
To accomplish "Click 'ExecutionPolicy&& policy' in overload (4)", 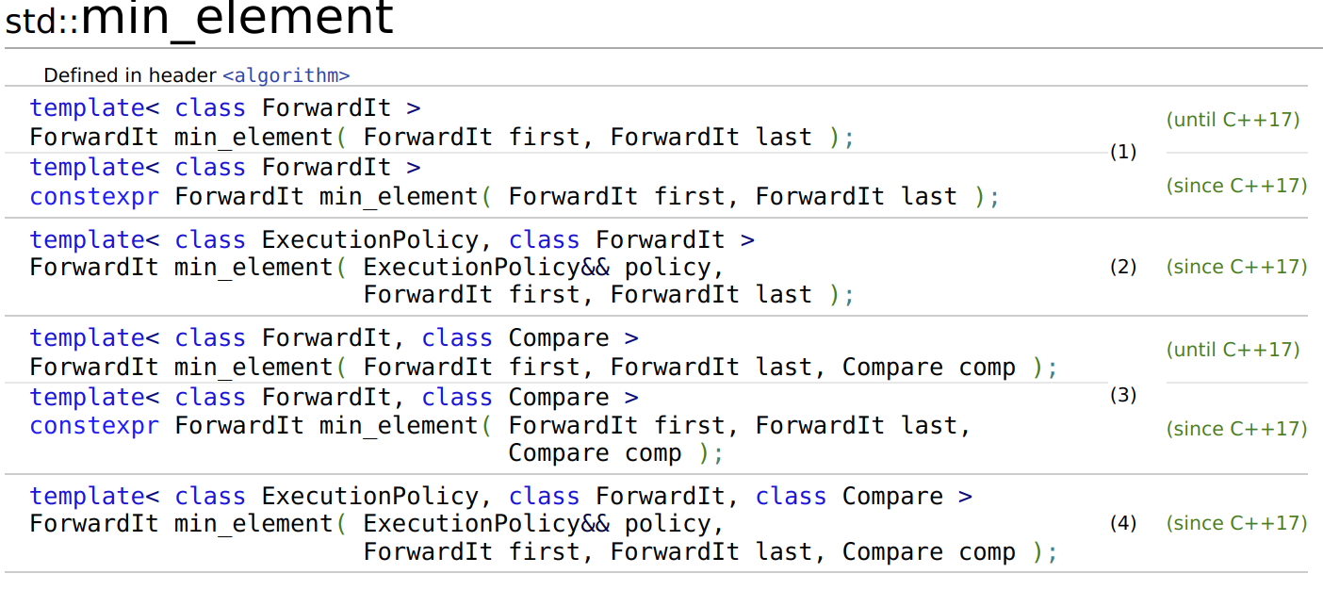I will coord(542,524).
